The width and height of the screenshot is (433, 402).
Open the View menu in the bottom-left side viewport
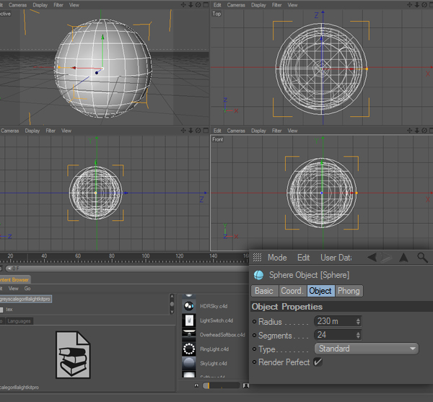tap(66, 131)
